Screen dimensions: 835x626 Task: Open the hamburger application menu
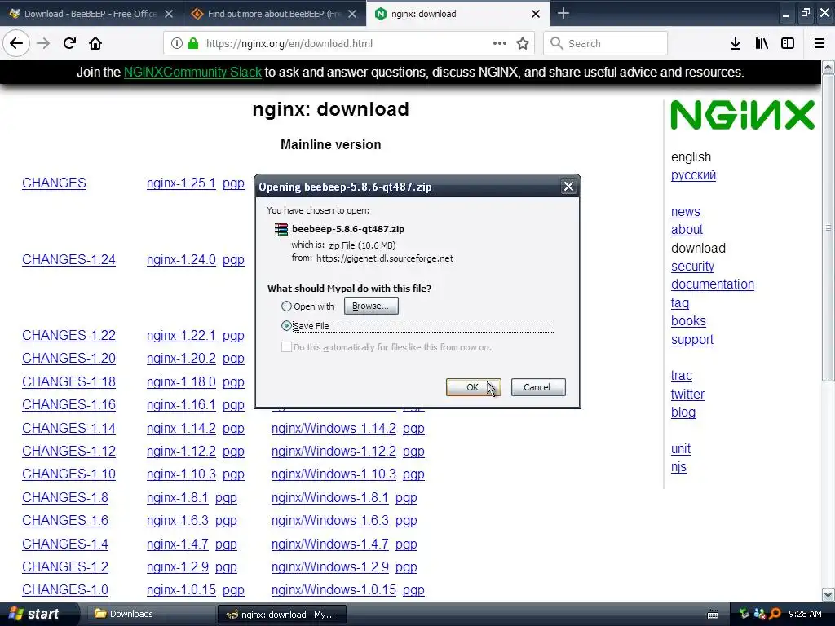tap(820, 43)
